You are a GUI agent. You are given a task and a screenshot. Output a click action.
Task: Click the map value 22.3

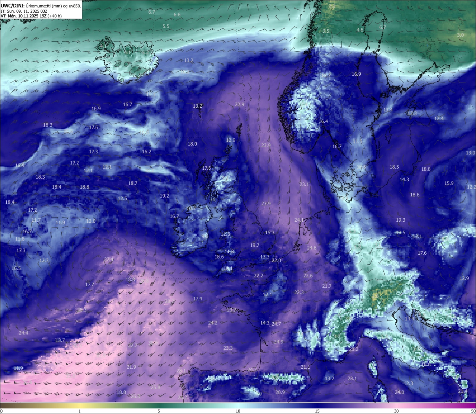tap(299, 292)
